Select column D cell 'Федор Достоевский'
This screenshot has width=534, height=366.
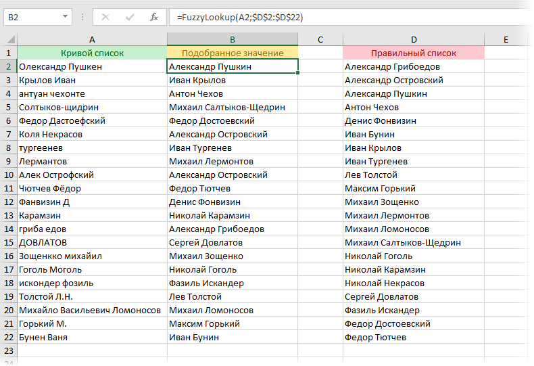[414, 324]
